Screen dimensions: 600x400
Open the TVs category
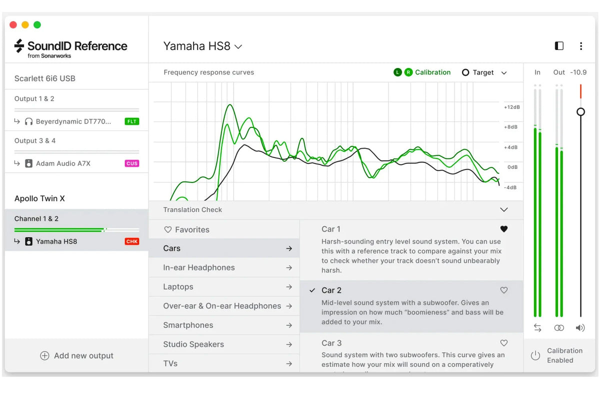(x=224, y=363)
